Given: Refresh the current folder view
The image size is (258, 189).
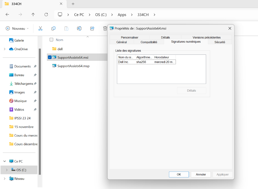Looking at the screenshot, I should point(46,14).
